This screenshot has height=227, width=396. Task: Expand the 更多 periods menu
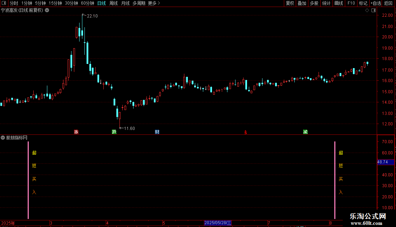154,3
